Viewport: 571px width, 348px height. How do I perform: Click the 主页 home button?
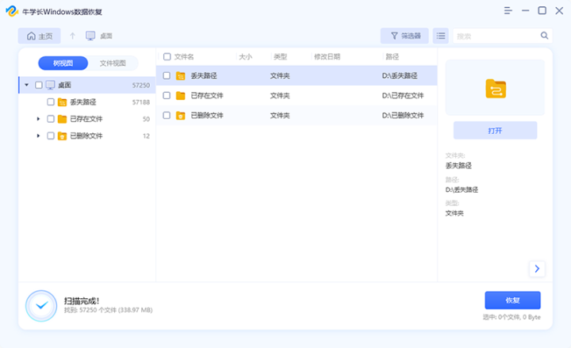pos(40,36)
